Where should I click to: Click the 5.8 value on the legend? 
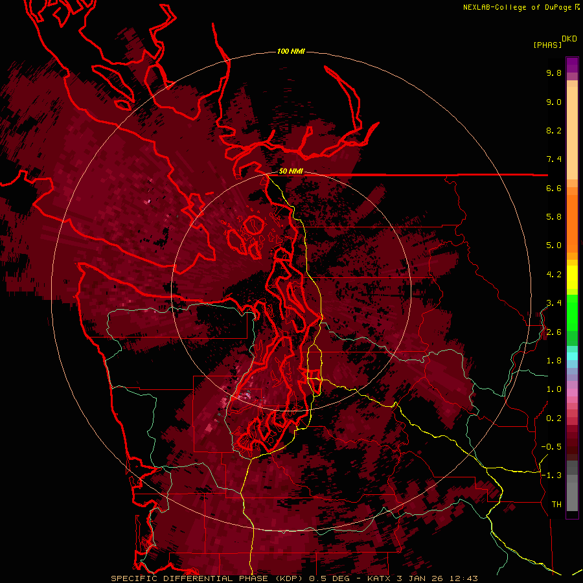click(x=554, y=217)
